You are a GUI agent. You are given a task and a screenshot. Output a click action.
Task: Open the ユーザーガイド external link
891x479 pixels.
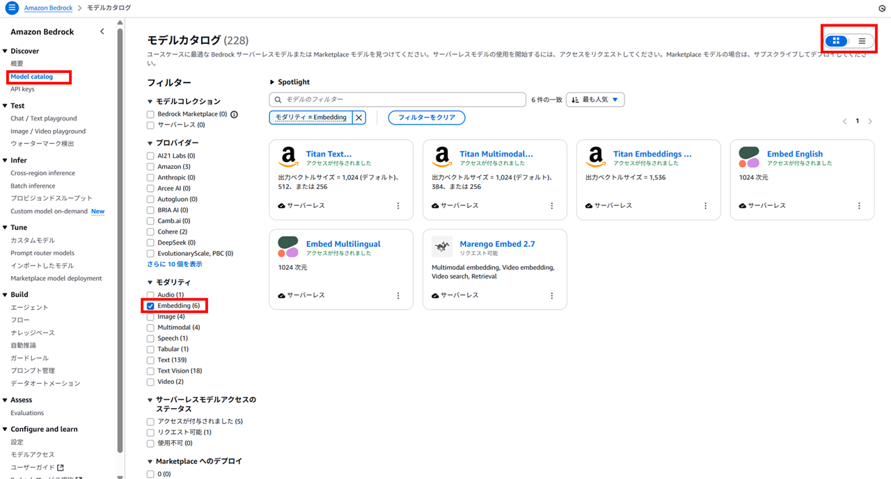click(37, 467)
